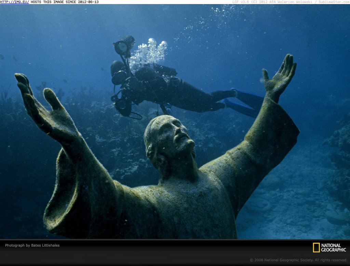
Task: Click the underwater statue photograph
Action: click(x=175, y=122)
